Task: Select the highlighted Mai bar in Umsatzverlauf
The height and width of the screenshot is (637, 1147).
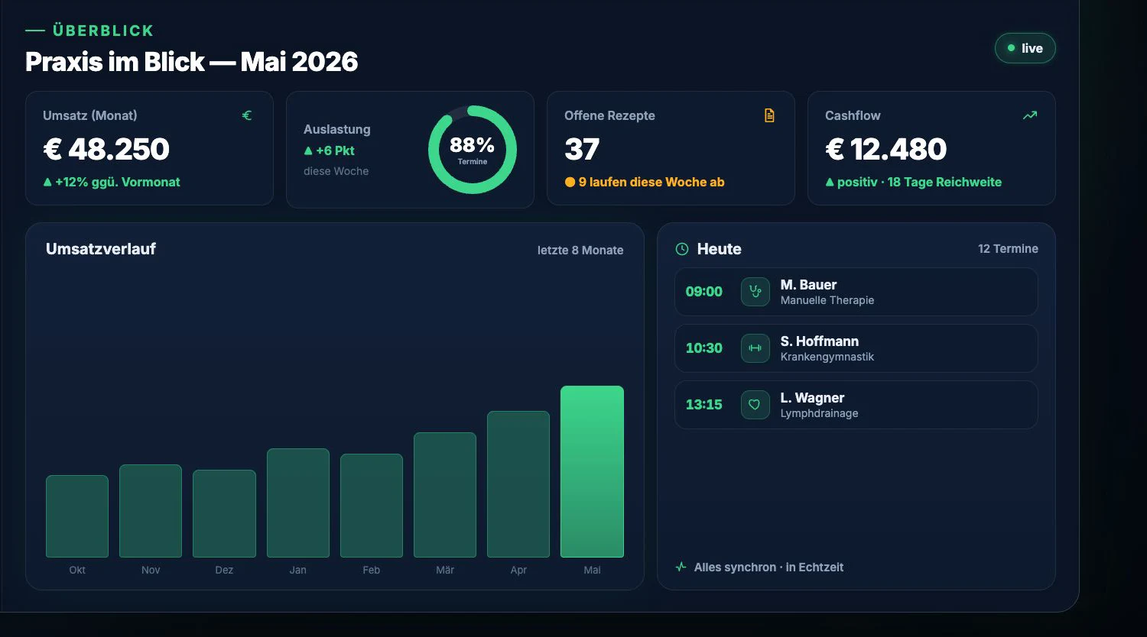Action: click(592, 471)
